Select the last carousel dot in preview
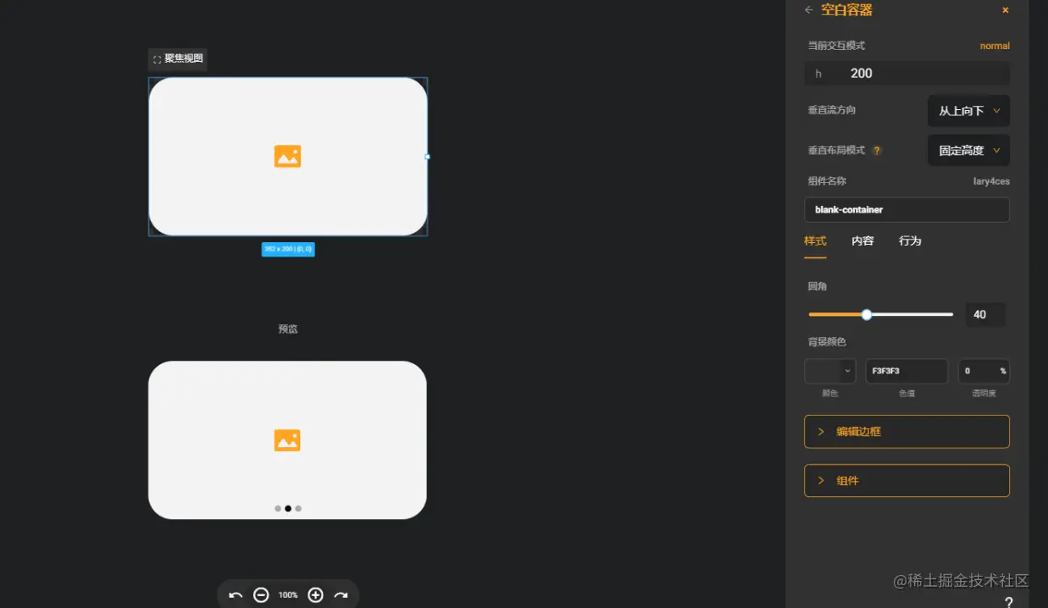1048x608 pixels. 298,509
